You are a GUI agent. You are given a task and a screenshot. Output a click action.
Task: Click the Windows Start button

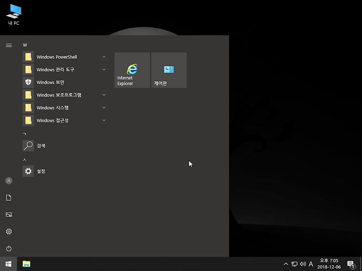pos(9,264)
